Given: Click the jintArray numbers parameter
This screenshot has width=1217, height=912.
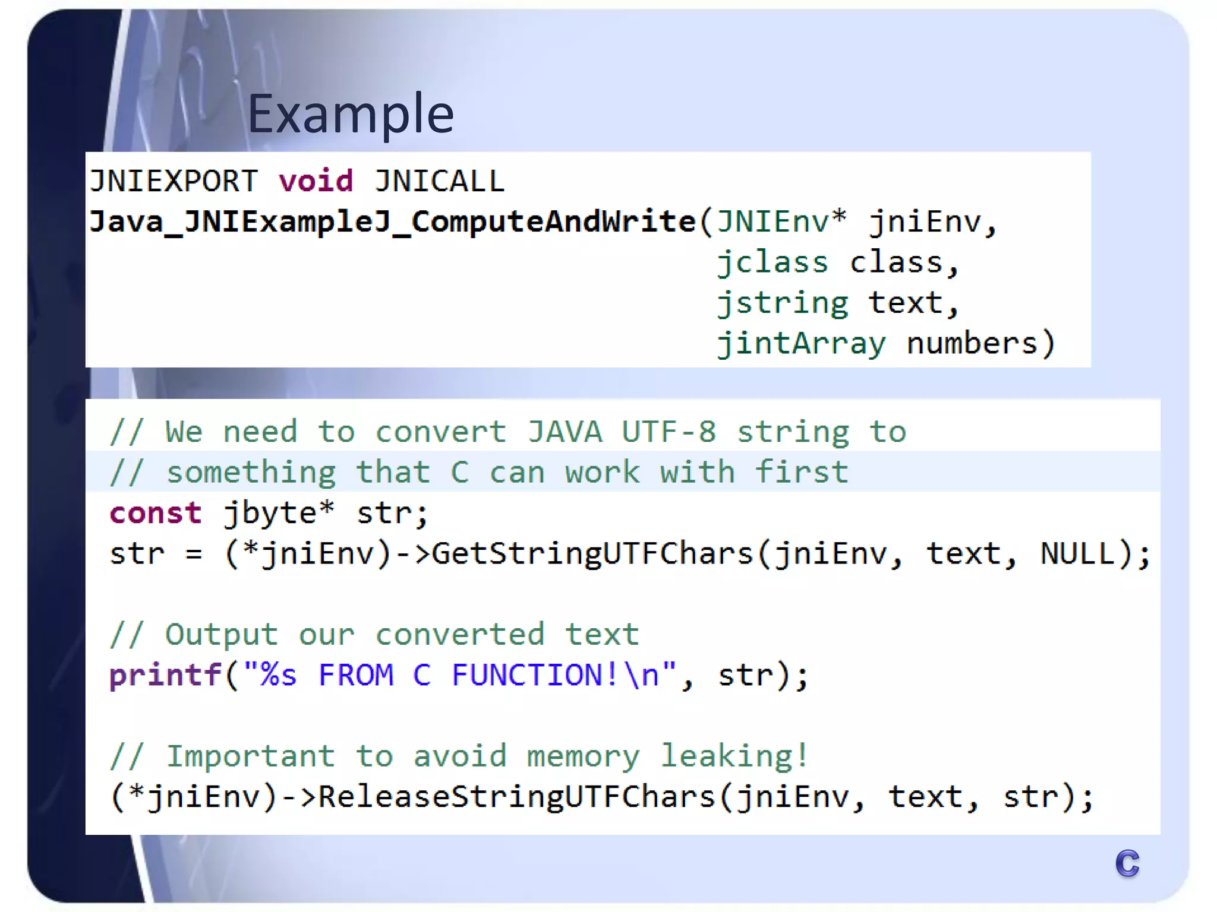Looking at the screenshot, I should [x=885, y=343].
